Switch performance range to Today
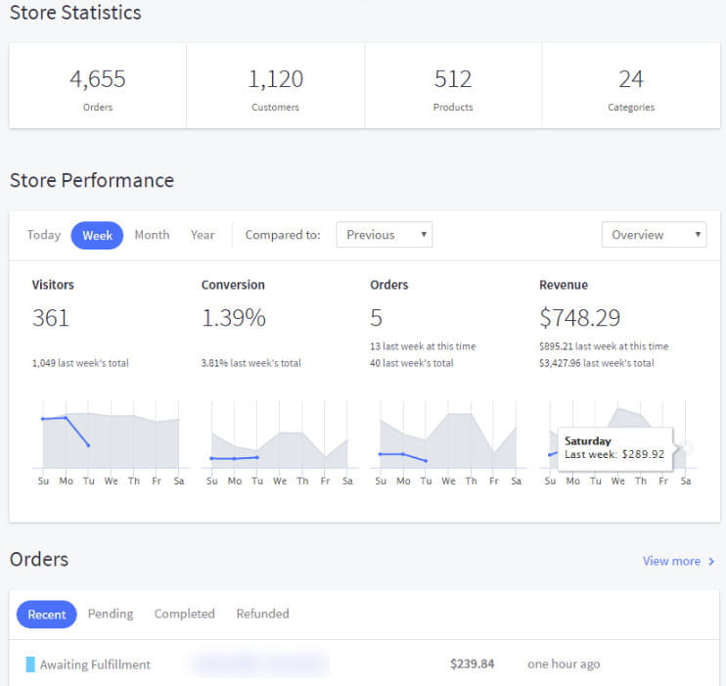The width and height of the screenshot is (726, 686). click(x=43, y=235)
